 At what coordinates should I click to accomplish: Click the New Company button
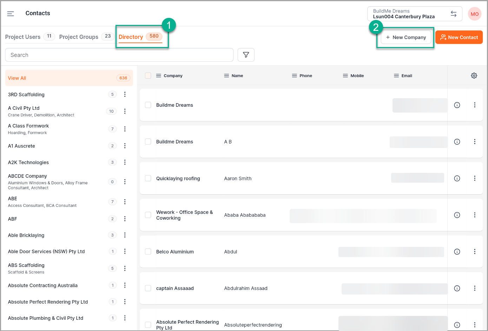click(x=405, y=38)
